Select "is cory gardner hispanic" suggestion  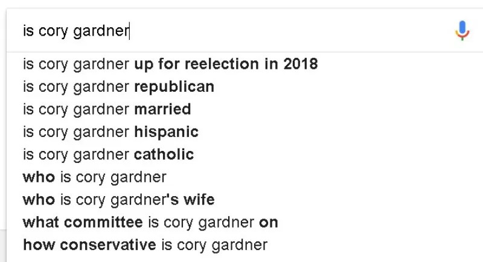110,132
